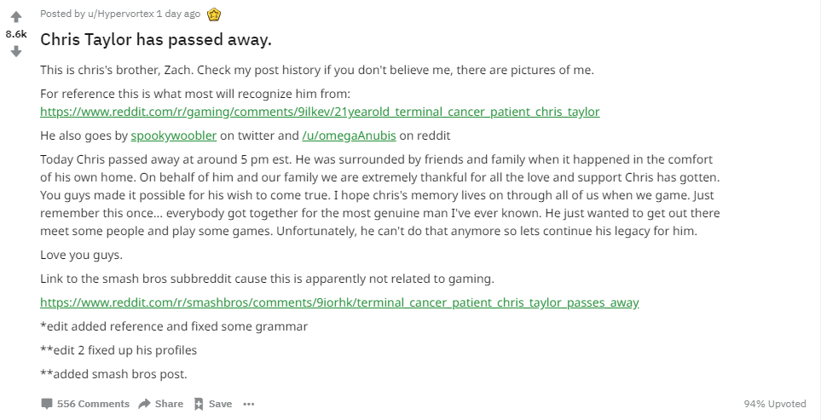The height and width of the screenshot is (420, 821).
Task: Click the Share arrow icon
Action: (x=144, y=404)
